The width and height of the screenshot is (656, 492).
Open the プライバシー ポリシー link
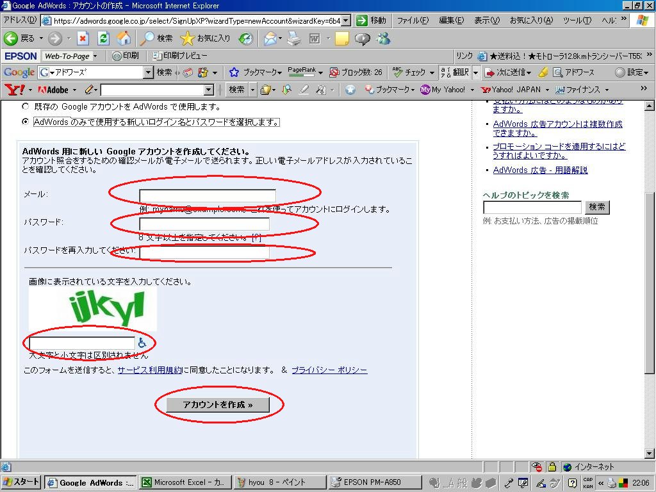329,370
